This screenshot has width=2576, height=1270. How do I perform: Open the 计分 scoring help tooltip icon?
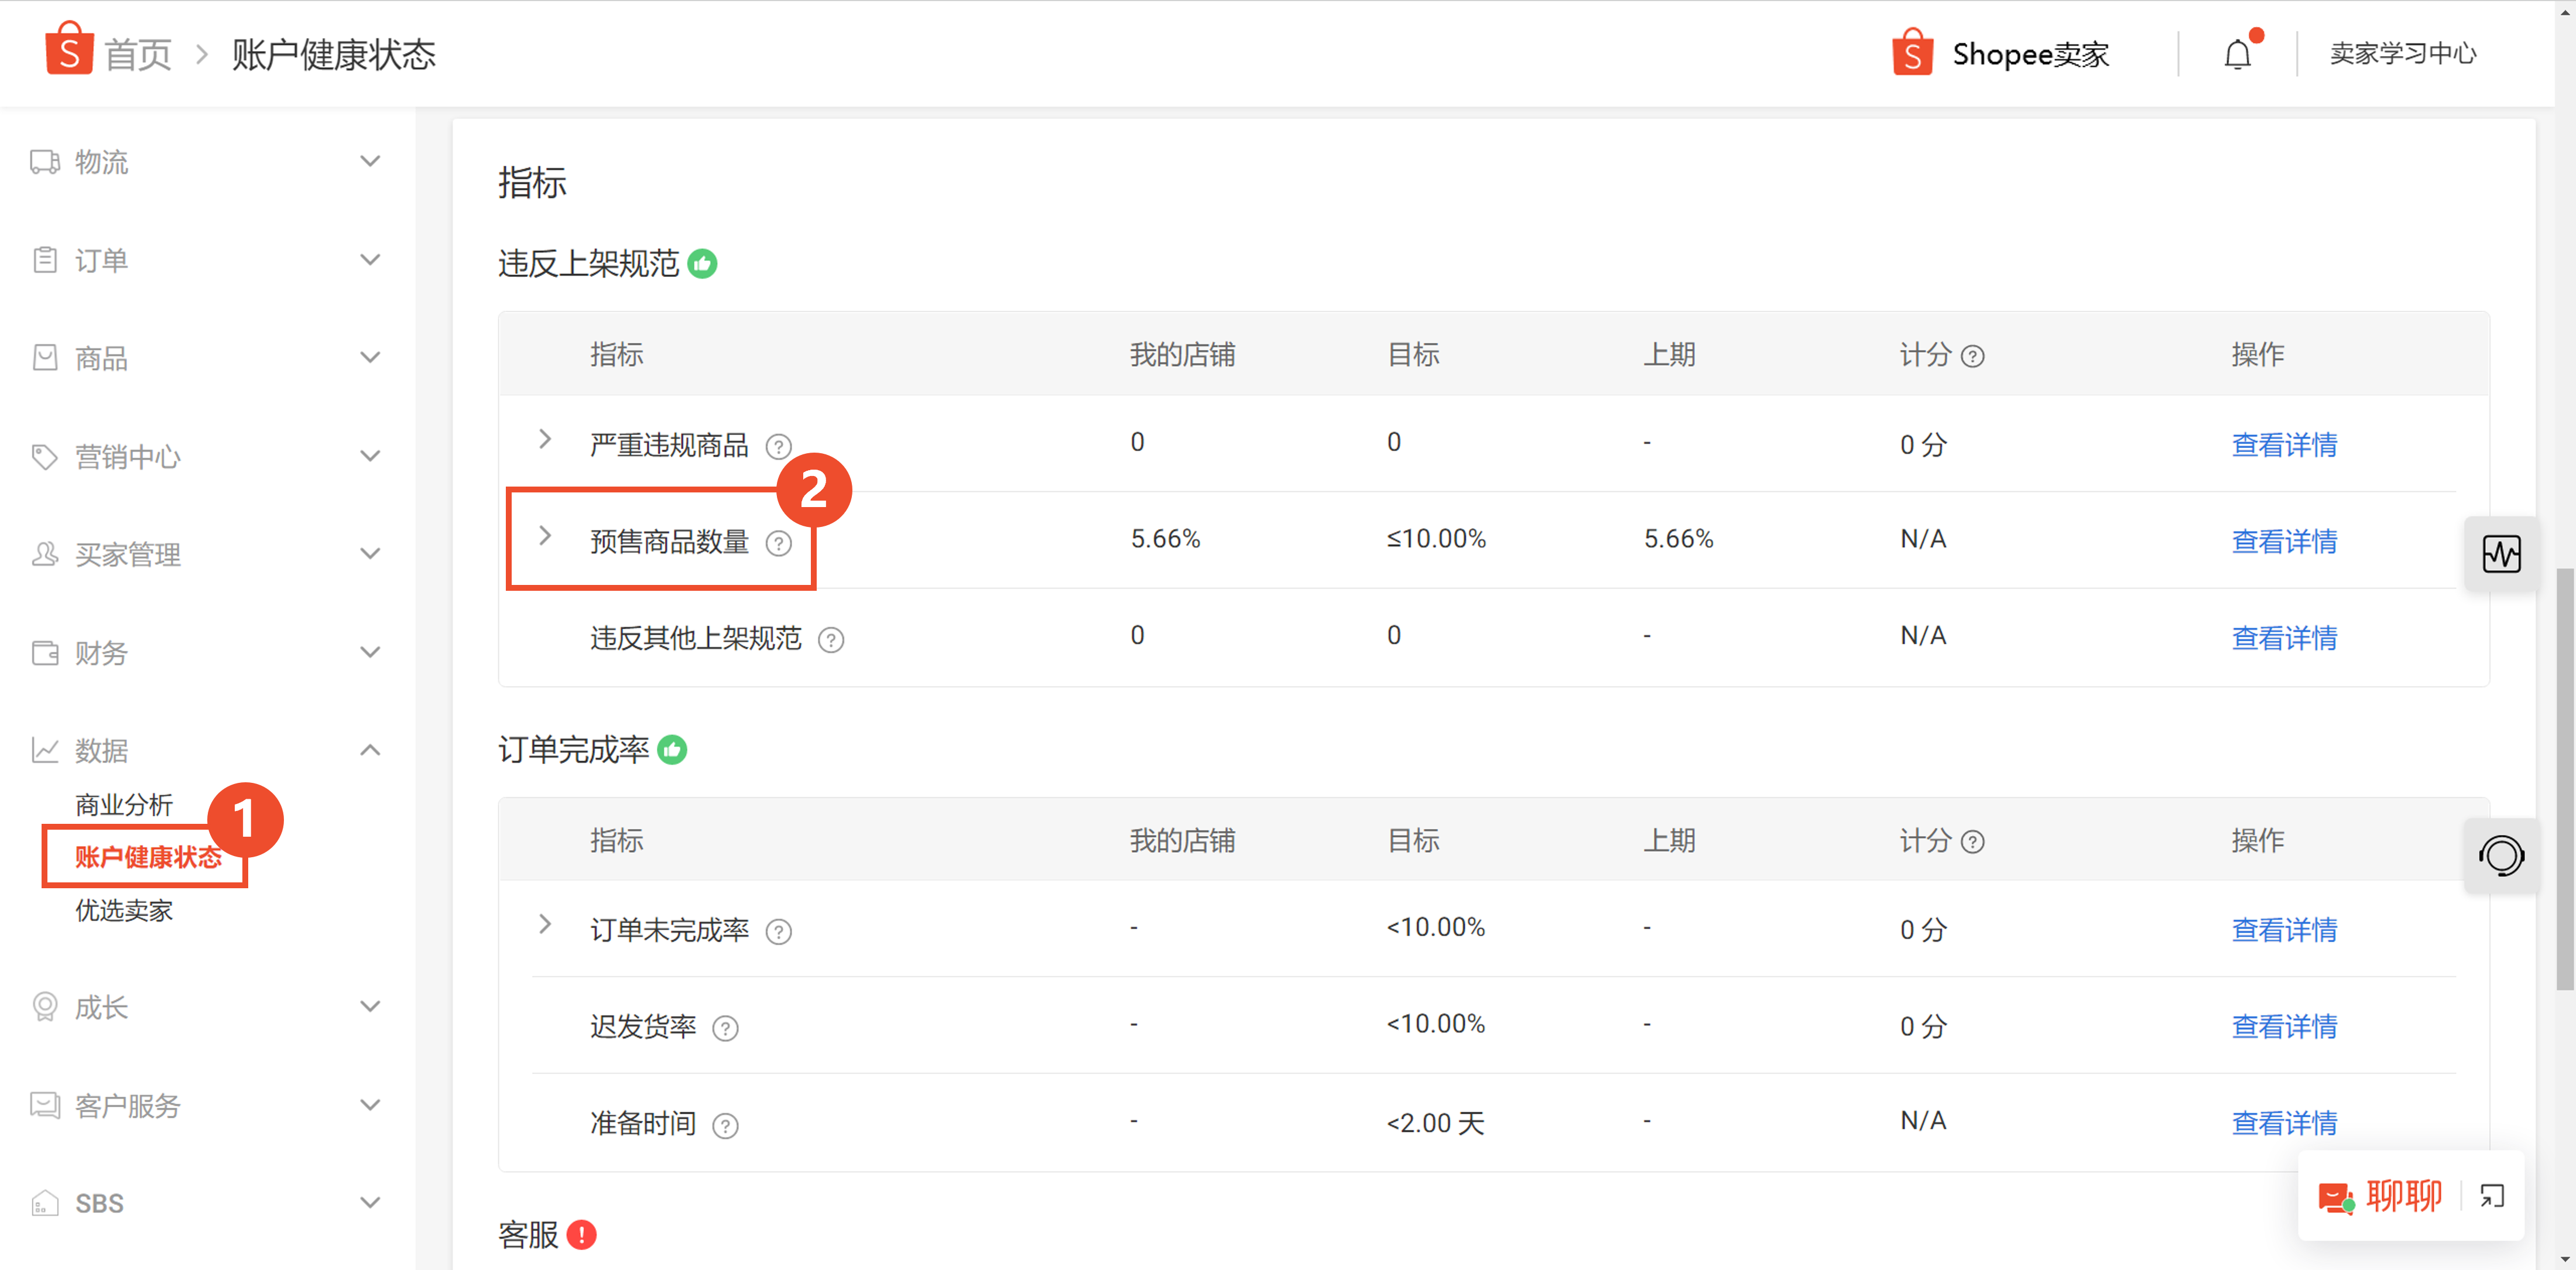pyautogui.click(x=1974, y=355)
